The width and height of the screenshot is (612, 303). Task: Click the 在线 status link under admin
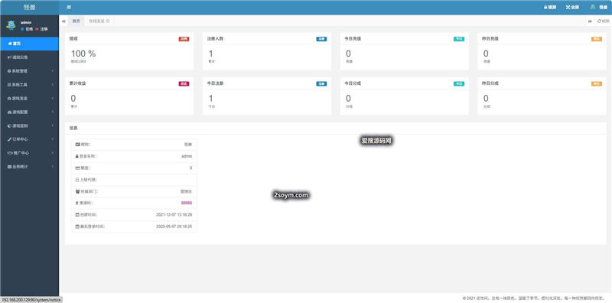tap(27, 29)
